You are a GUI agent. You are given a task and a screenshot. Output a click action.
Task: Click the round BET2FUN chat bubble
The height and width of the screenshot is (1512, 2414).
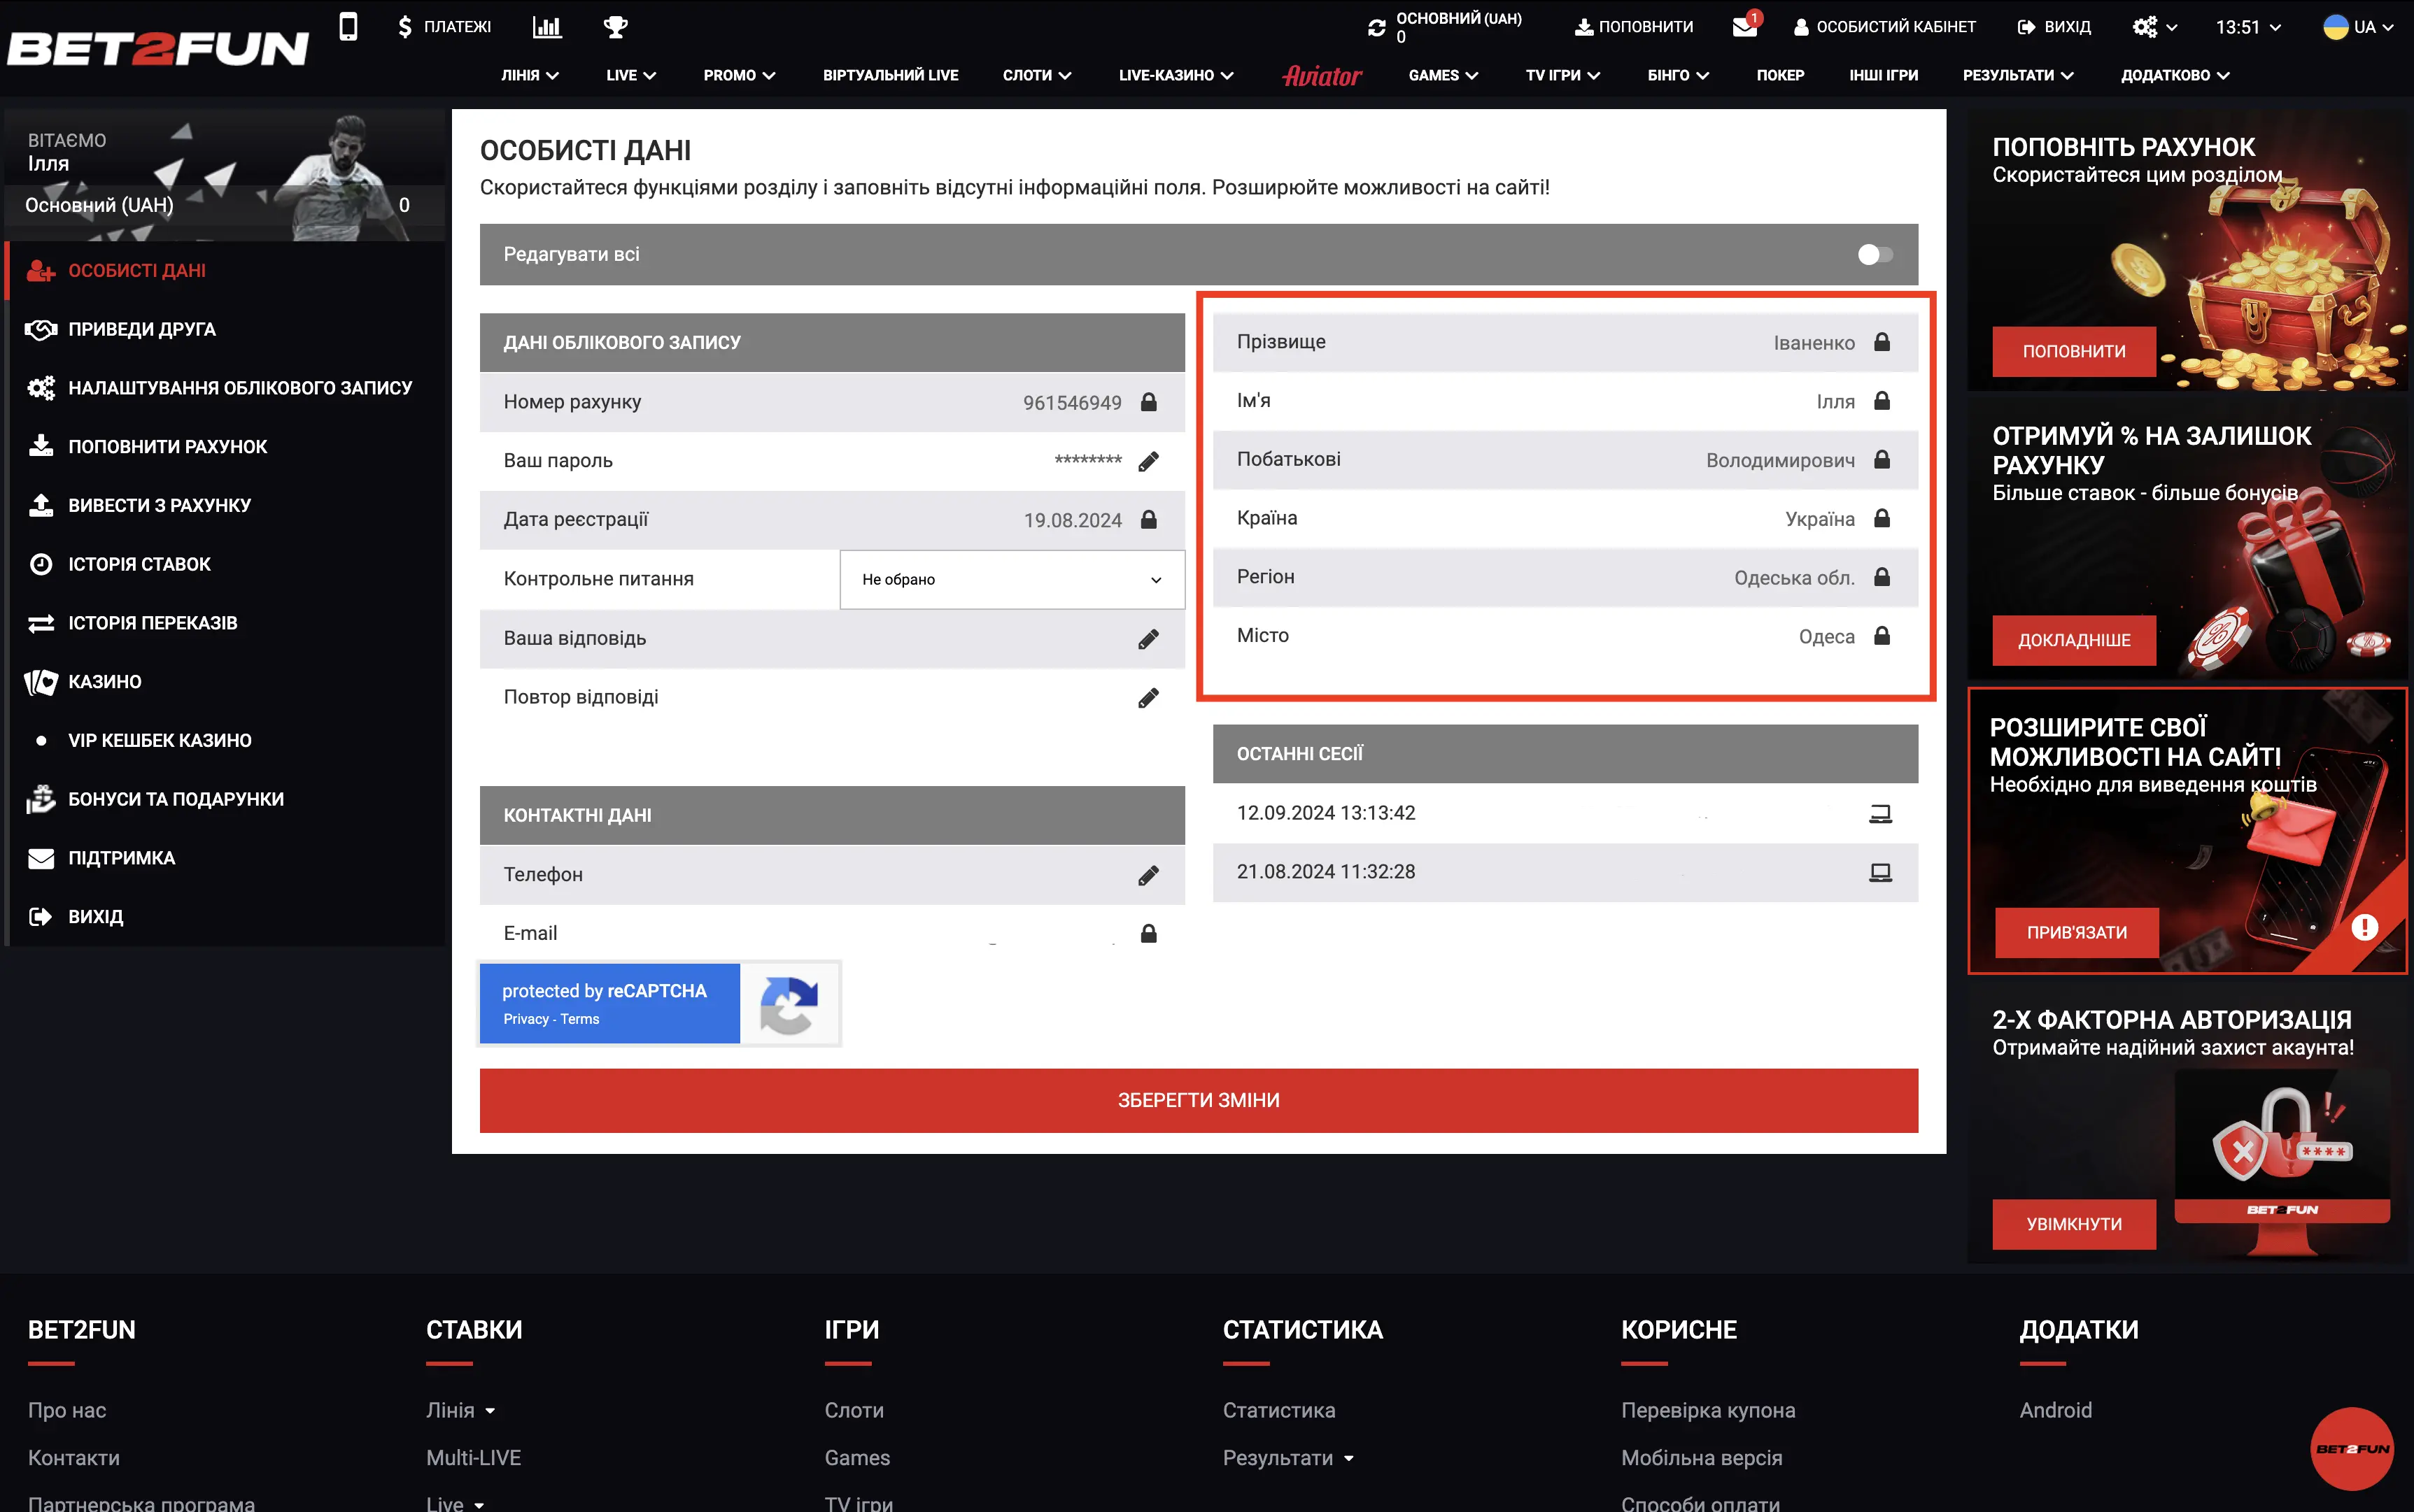click(x=2351, y=1448)
